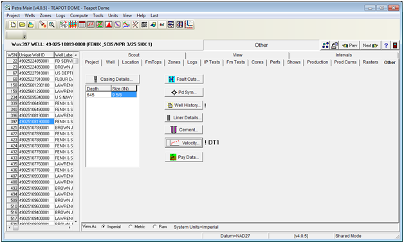Switch to the FmTops tab
Screen dimensions: 404x243
153,62
